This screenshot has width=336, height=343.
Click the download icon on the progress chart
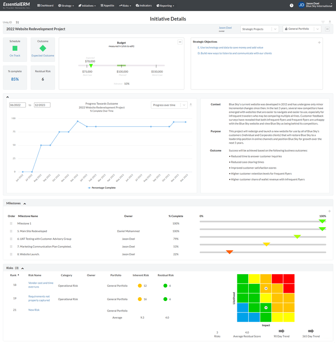coord(190,105)
